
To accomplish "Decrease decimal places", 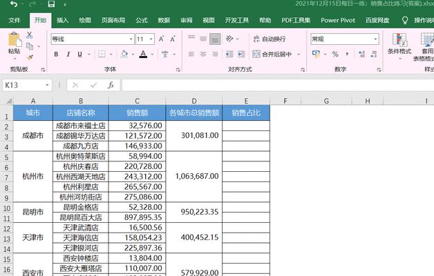I will pos(374,54).
